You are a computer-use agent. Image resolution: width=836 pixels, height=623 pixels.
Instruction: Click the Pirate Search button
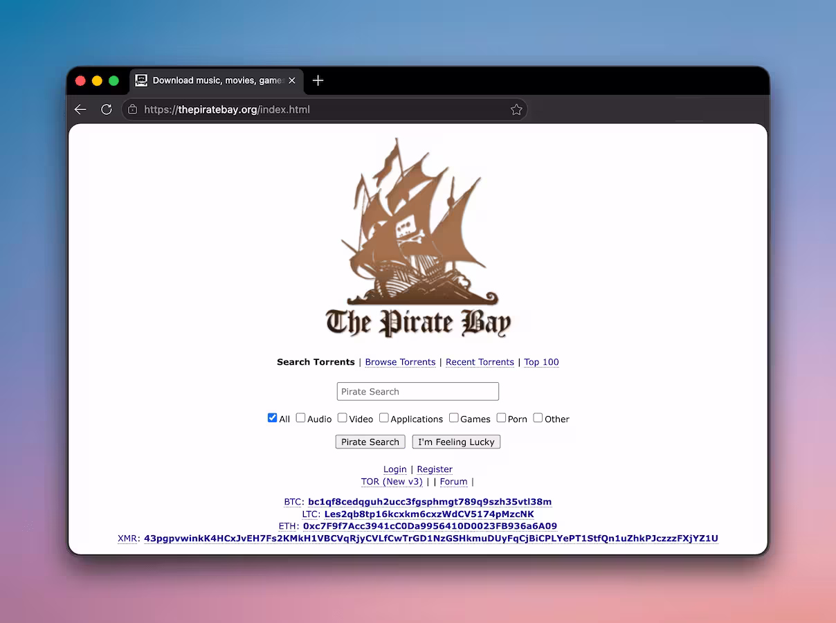coord(370,442)
